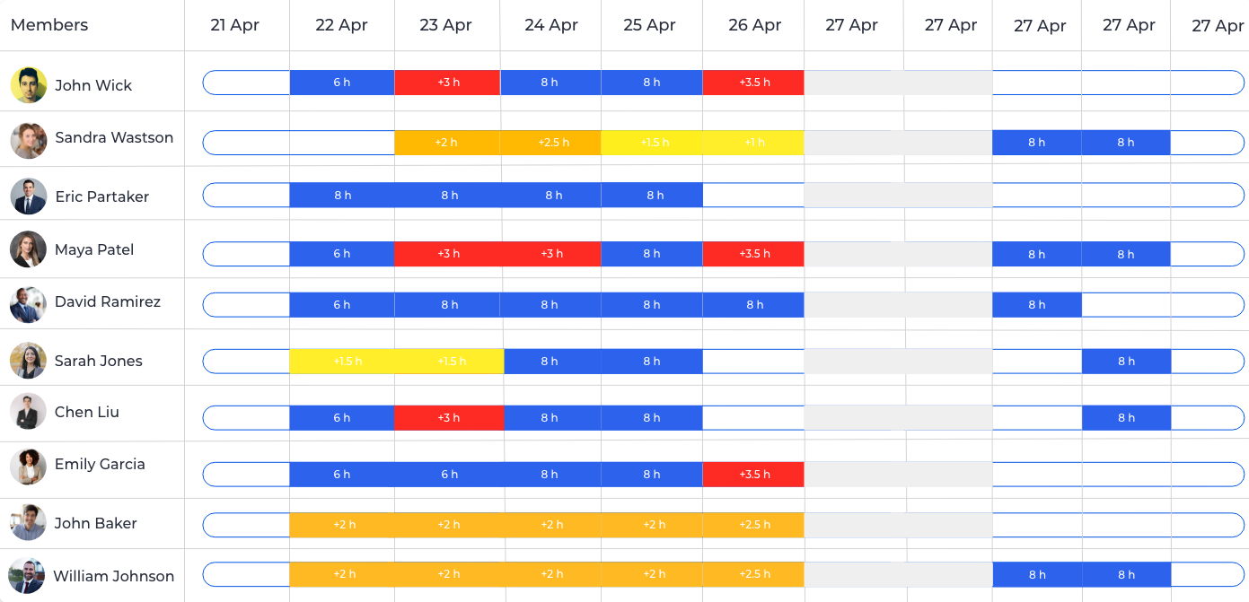Screen dimensions: 1249x602
Task: Click Sandra Wastson's avatar photo
Action: [29, 141]
